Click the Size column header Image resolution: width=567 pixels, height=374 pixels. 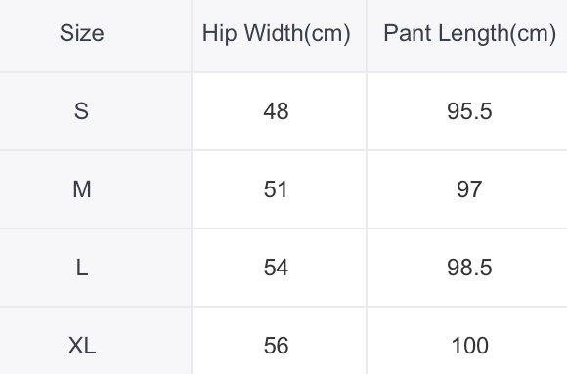point(82,33)
